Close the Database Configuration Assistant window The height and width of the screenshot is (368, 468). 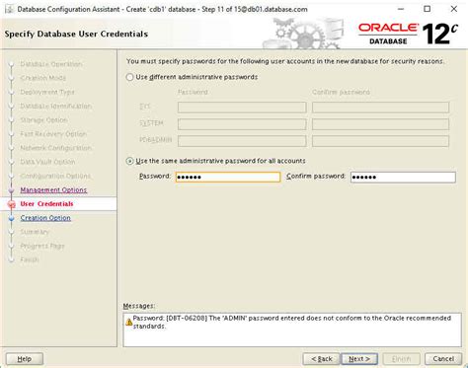click(454, 9)
